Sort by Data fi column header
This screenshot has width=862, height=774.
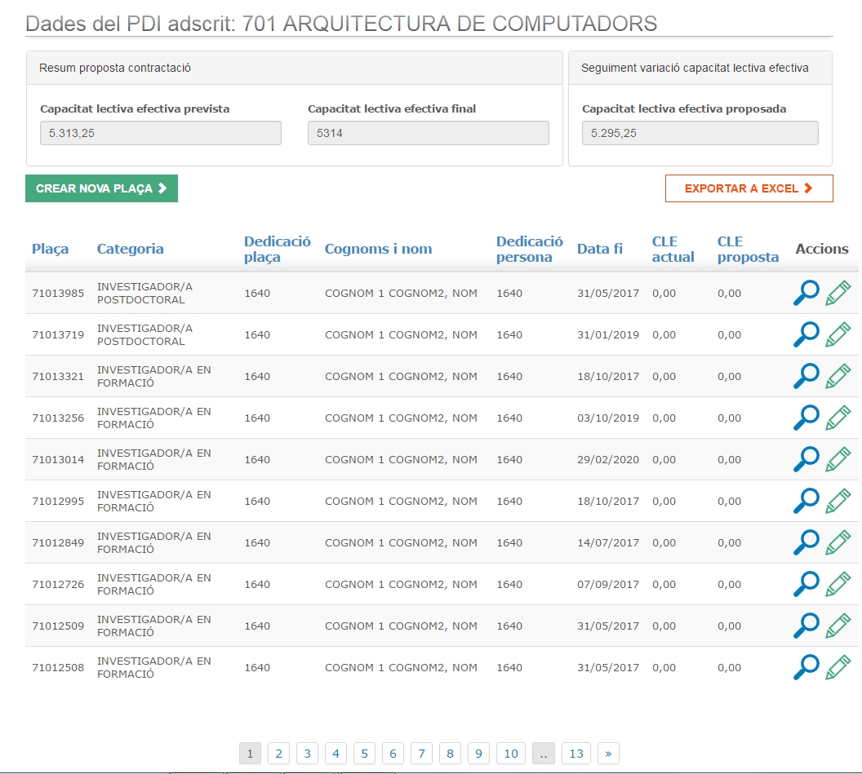click(599, 250)
